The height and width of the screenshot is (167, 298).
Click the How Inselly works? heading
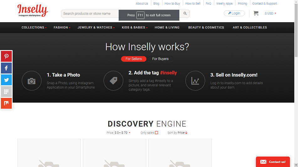[x=147, y=47]
